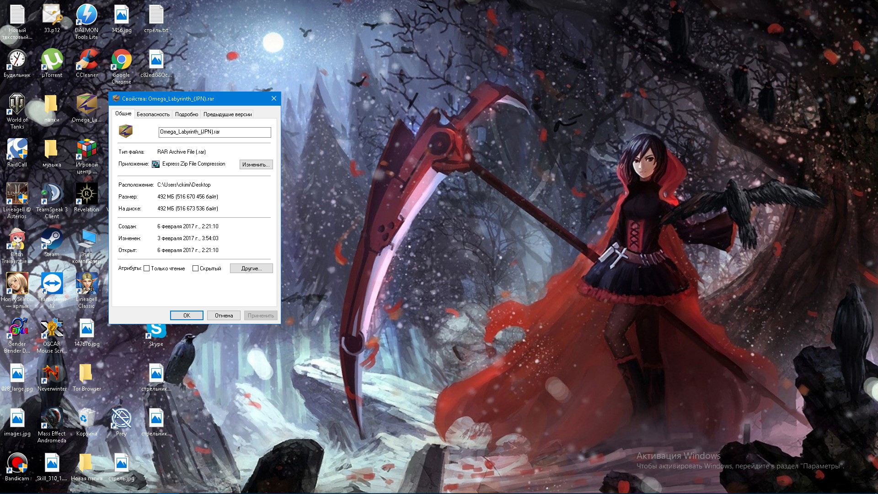Click the CCleaner desktop shortcut
This screenshot has height=494, width=878.
[86, 63]
